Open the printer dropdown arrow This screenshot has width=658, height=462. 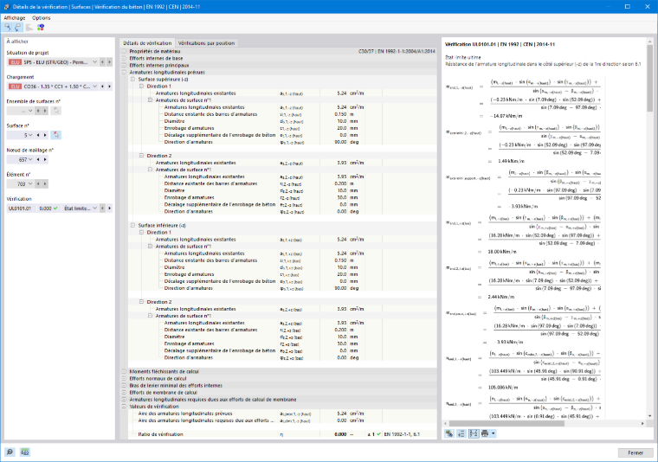click(x=493, y=433)
